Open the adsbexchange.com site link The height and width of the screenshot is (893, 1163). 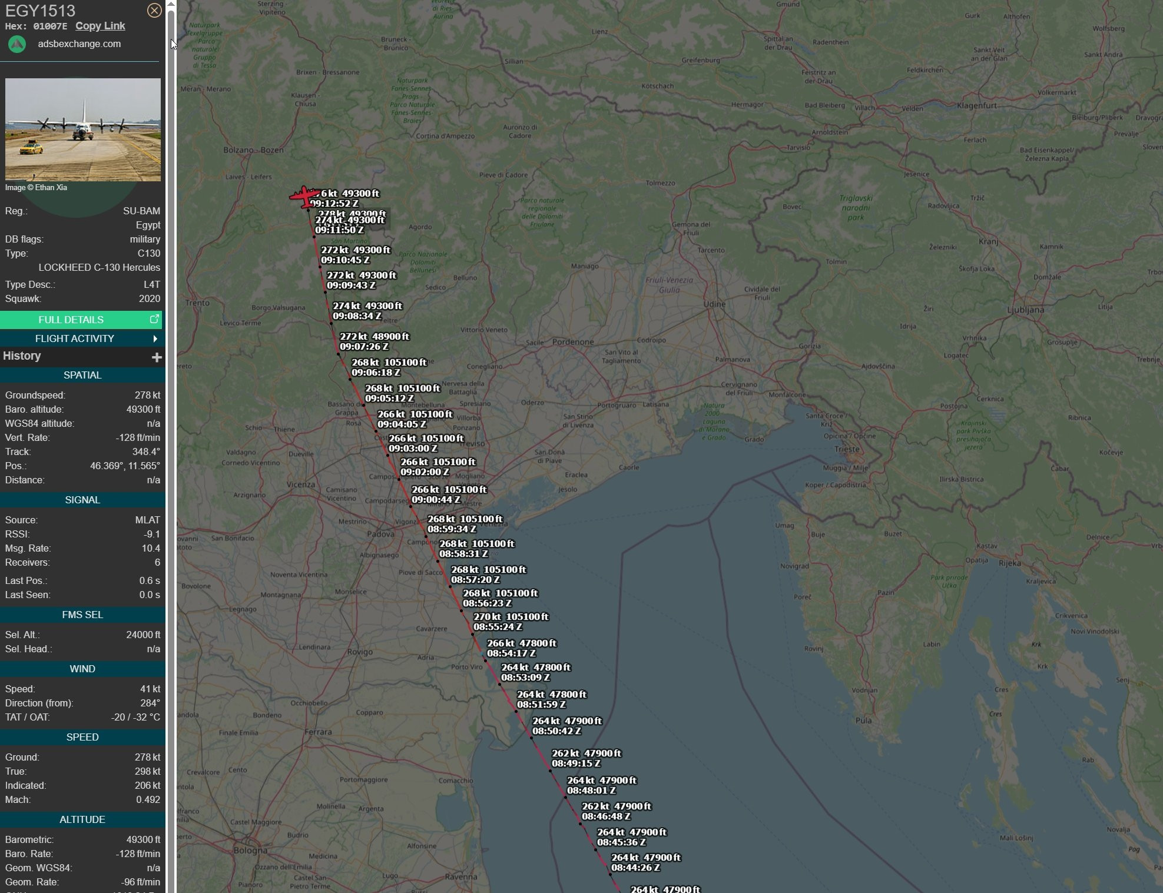click(x=79, y=44)
